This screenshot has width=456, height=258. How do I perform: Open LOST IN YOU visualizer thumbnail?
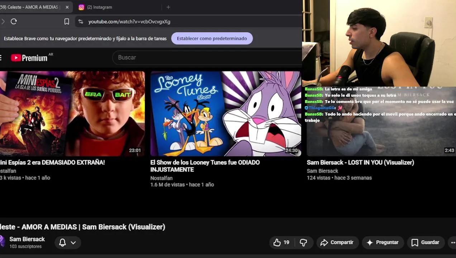pos(381,121)
